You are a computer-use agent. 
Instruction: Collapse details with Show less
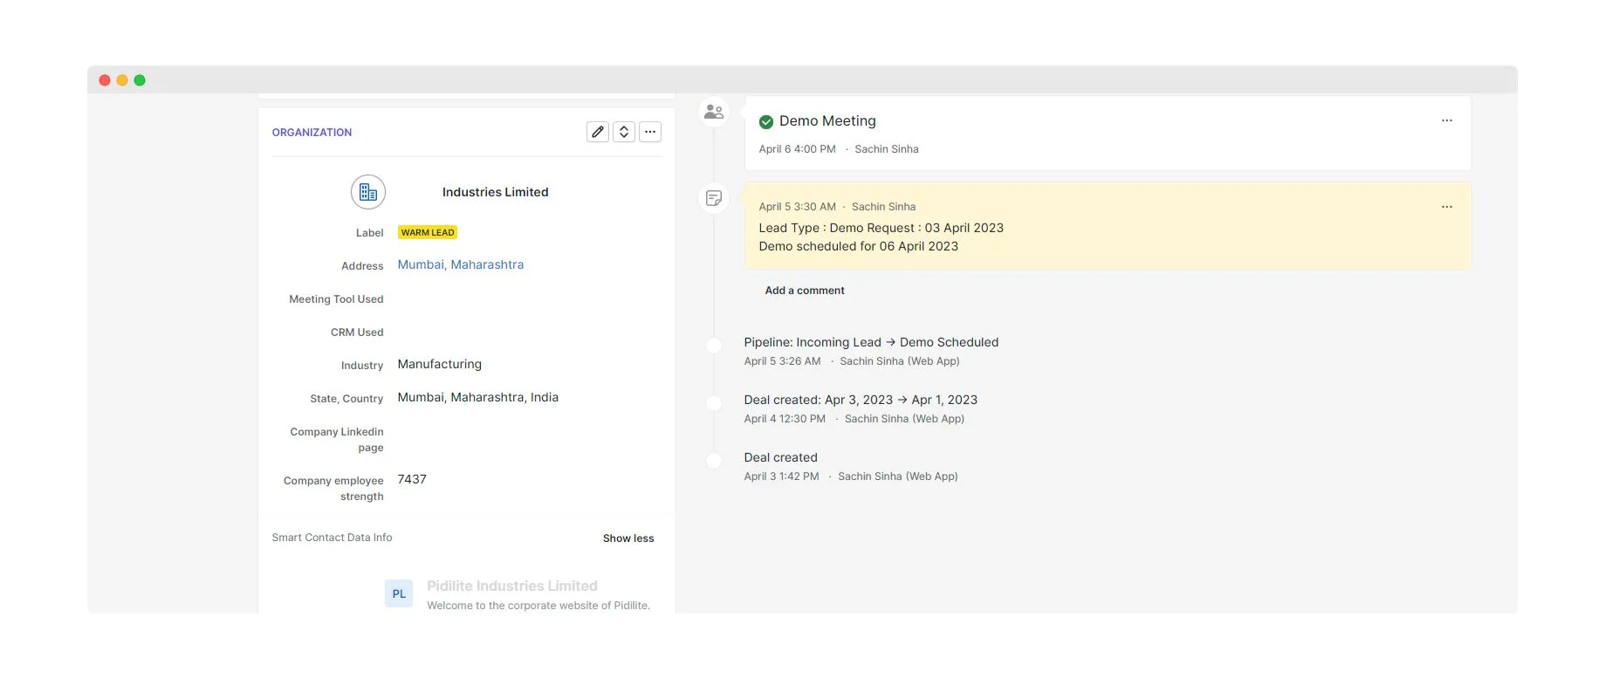point(628,538)
